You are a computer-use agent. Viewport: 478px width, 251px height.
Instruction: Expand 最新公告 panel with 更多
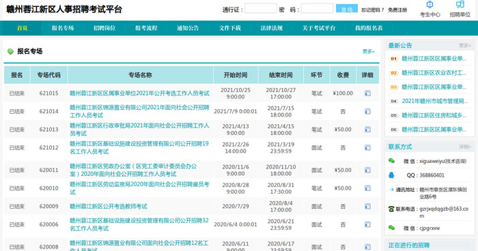[x=465, y=46]
